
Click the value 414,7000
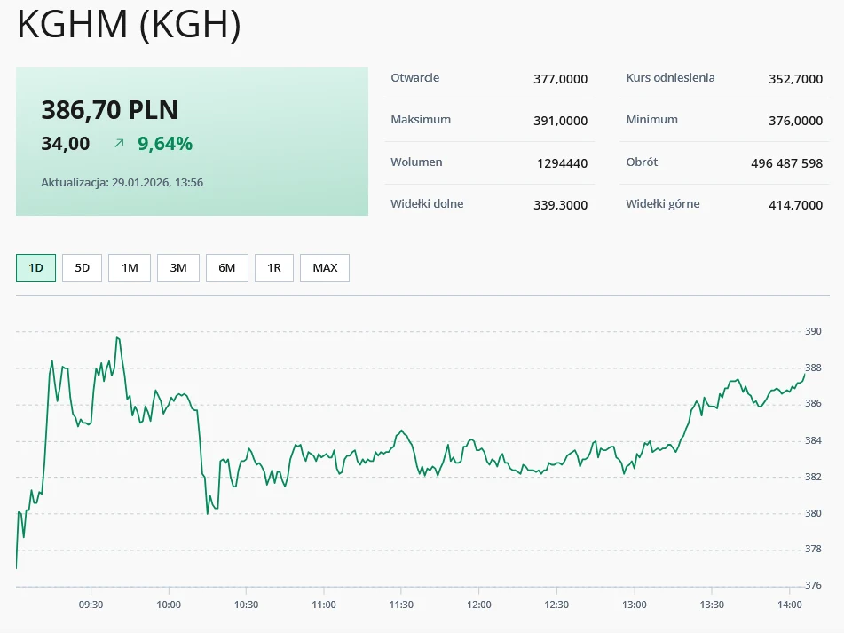pyautogui.click(x=795, y=205)
